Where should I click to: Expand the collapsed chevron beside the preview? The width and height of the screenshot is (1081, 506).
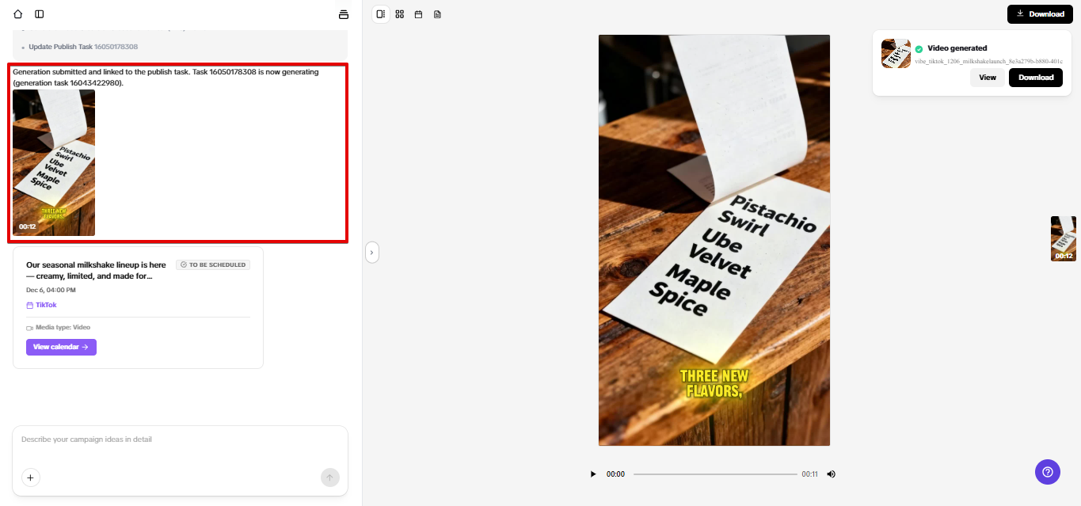coord(372,252)
